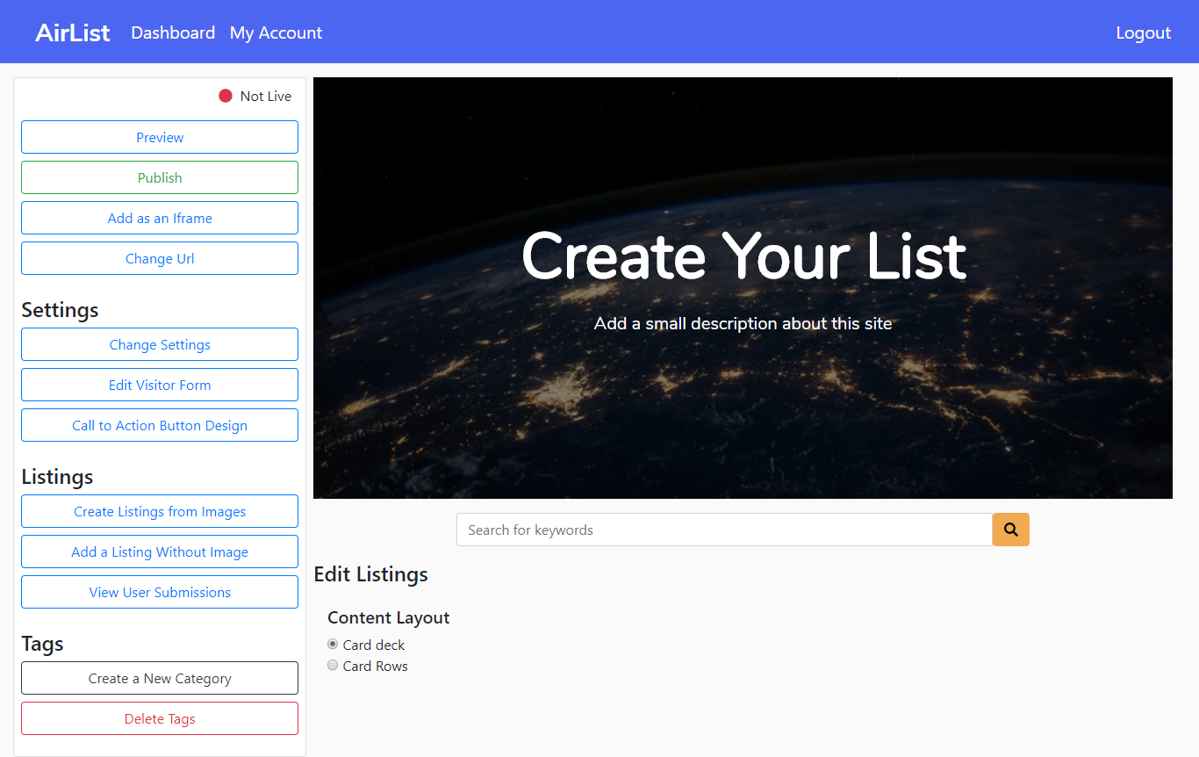Image resolution: width=1199 pixels, height=757 pixels.
Task: Open My Account from the navbar
Action: (276, 32)
